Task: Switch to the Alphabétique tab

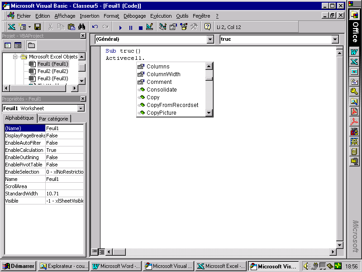Action: coord(19,118)
